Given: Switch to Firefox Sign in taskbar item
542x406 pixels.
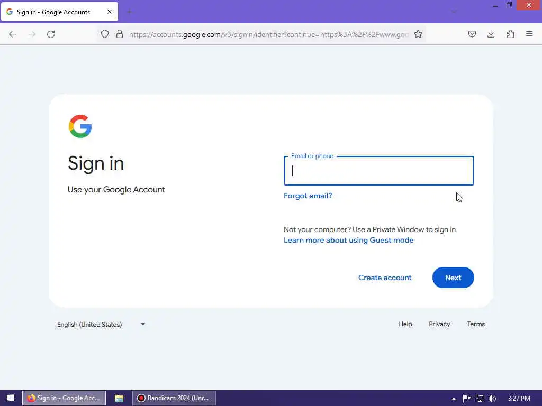Looking at the screenshot, I should [x=64, y=398].
